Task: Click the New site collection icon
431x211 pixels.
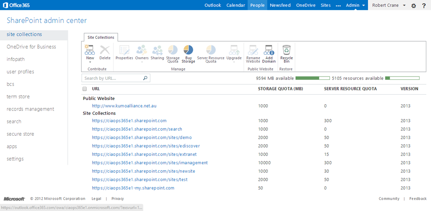Action: click(89, 50)
